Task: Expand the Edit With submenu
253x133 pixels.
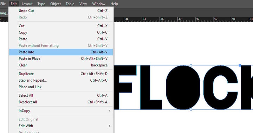Action: (61, 126)
